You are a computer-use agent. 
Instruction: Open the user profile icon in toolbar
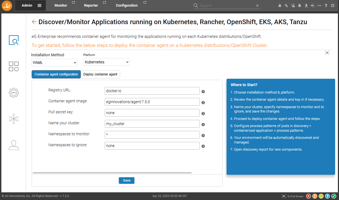pos(280,5)
